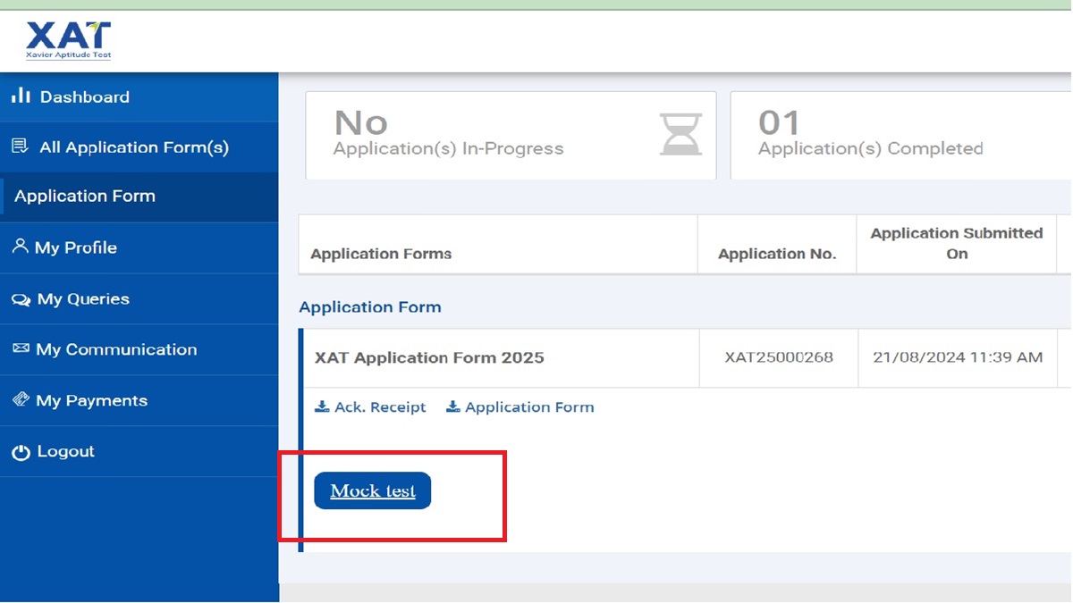Open the My Queries sidebar entry

[x=83, y=299]
